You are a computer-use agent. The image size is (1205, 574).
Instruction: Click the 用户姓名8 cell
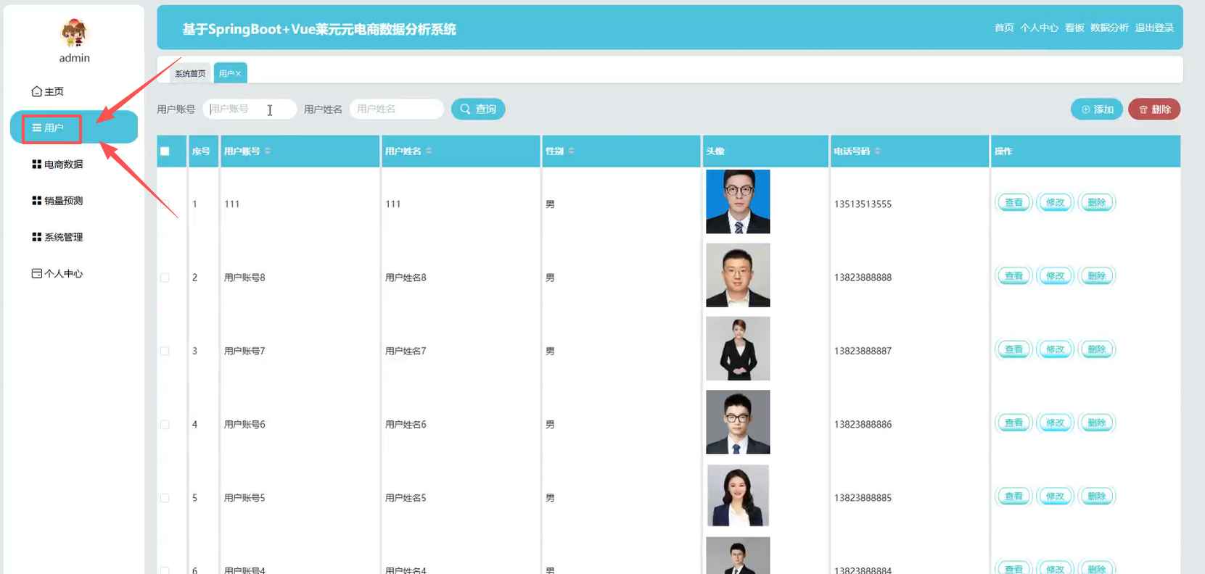point(406,278)
